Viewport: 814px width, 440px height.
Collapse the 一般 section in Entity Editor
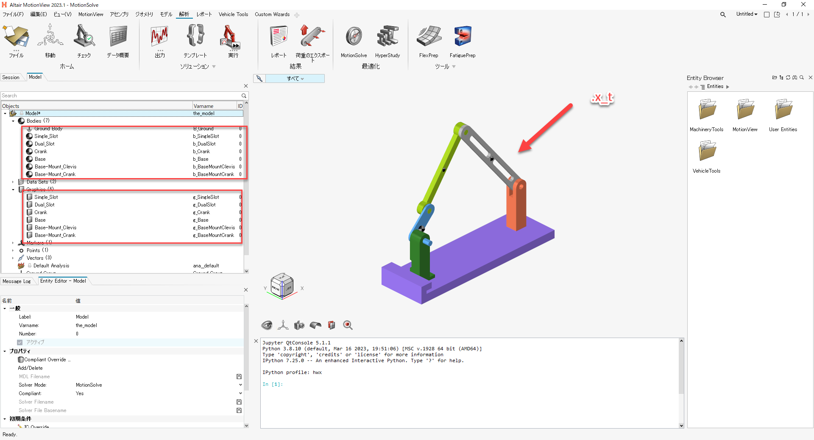[5, 308]
